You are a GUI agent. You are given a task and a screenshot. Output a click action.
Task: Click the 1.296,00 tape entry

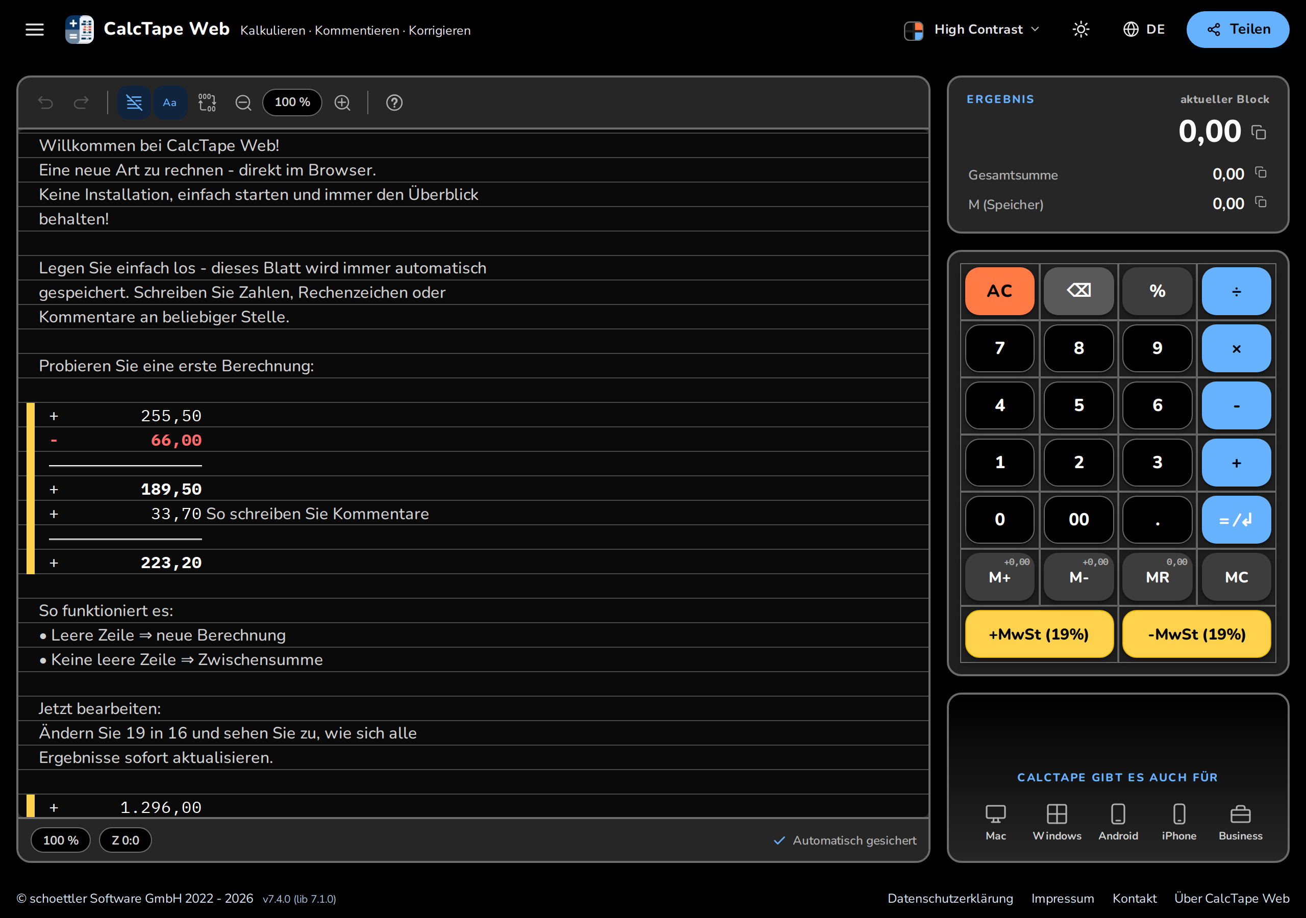pos(161,808)
